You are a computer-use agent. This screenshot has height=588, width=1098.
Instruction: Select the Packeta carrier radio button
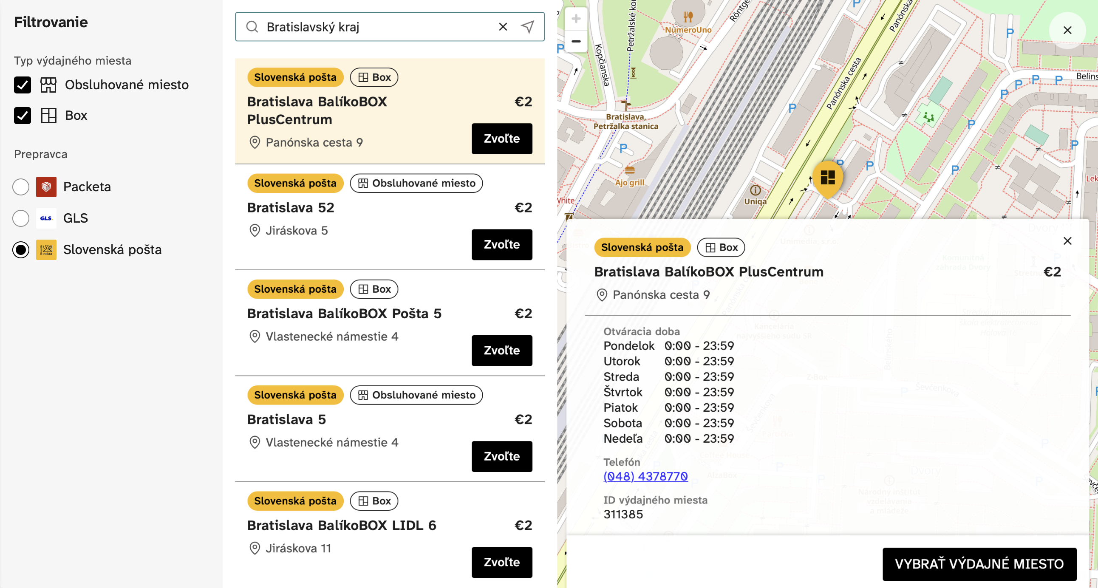[21, 187]
